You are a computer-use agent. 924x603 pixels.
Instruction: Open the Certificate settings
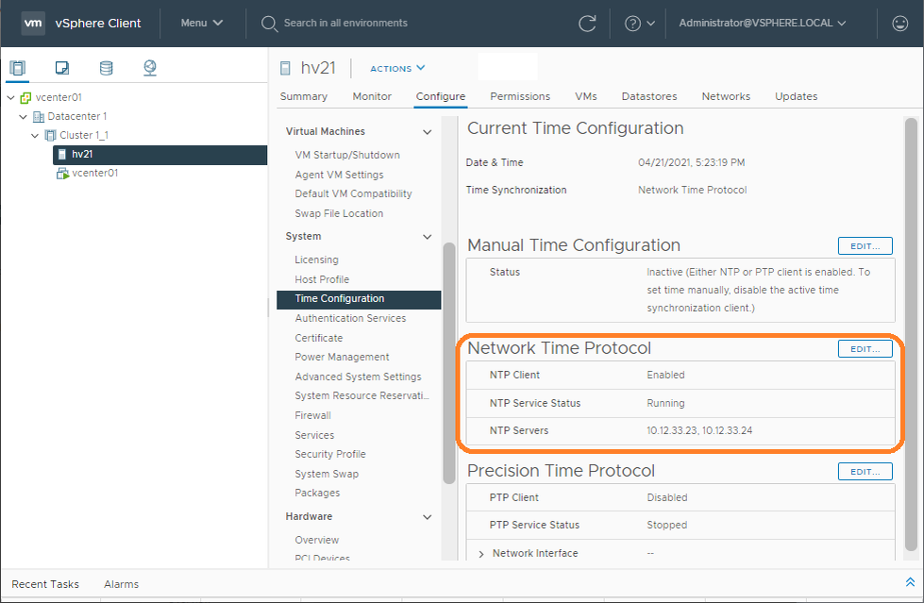pos(319,338)
